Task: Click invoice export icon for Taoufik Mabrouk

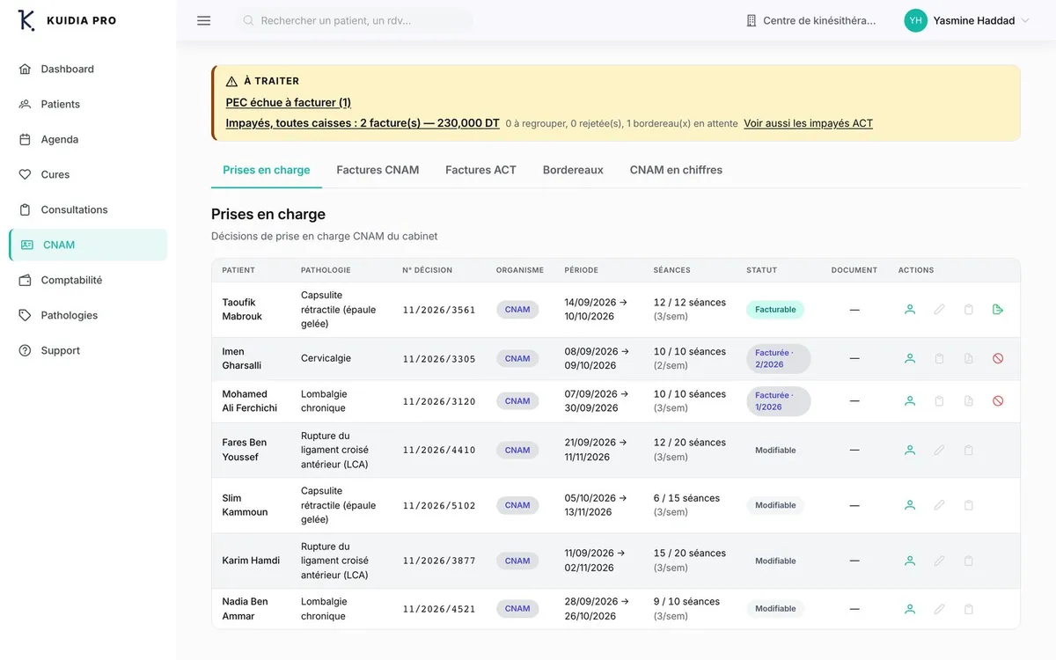Action: pos(998,310)
